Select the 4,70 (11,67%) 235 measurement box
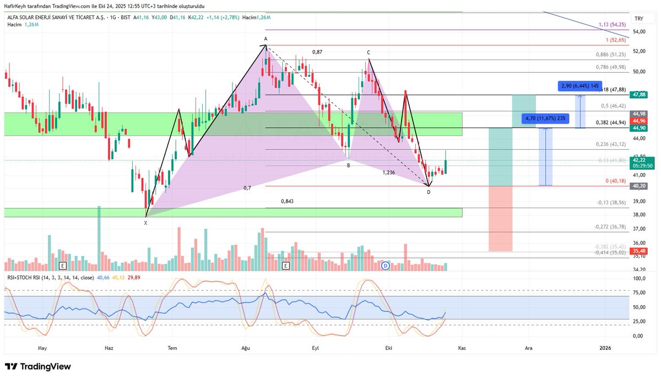The width and height of the screenshot is (661, 379). (x=545, y=118)
